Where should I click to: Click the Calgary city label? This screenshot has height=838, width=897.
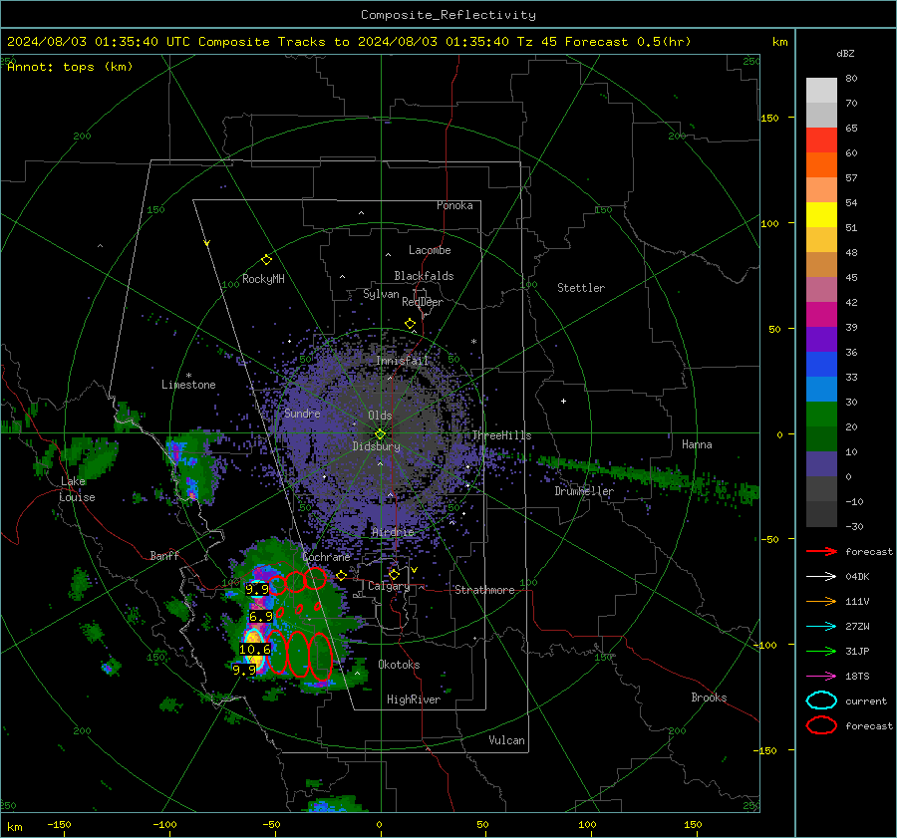point(389,586)
